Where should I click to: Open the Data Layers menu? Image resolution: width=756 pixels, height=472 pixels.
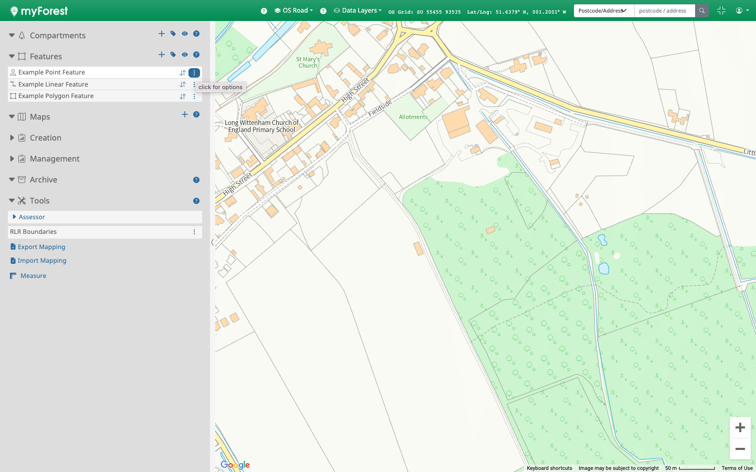click(x=358, y=10)
